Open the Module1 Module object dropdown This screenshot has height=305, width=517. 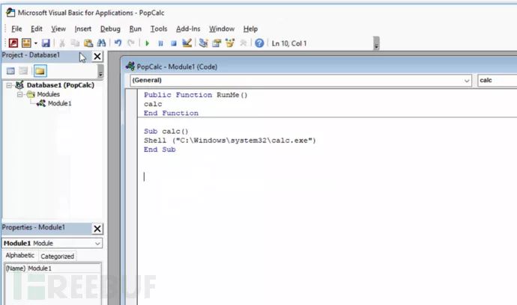click(x=97, y=244)
